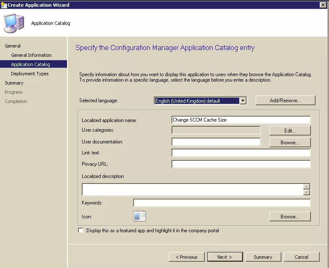Click the wizard title bar icon

point(4,5)
